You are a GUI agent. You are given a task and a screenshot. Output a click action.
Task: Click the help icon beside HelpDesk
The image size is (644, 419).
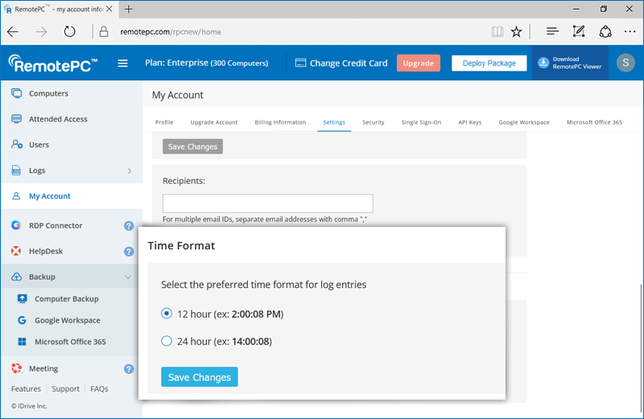click(129, 252)
